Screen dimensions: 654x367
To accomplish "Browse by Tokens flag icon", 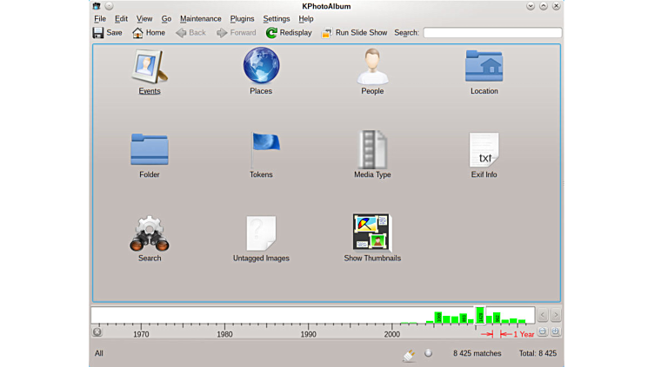I will tap(261, 150).
